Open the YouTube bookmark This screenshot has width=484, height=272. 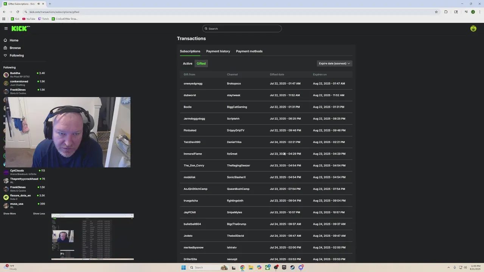29,19
